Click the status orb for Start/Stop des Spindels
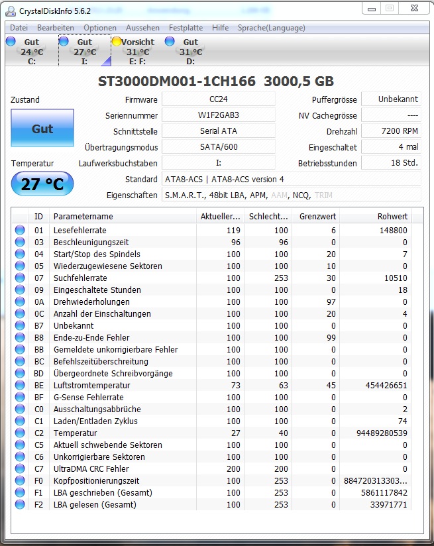Viewport: 434px width, 546px height. 20,254
